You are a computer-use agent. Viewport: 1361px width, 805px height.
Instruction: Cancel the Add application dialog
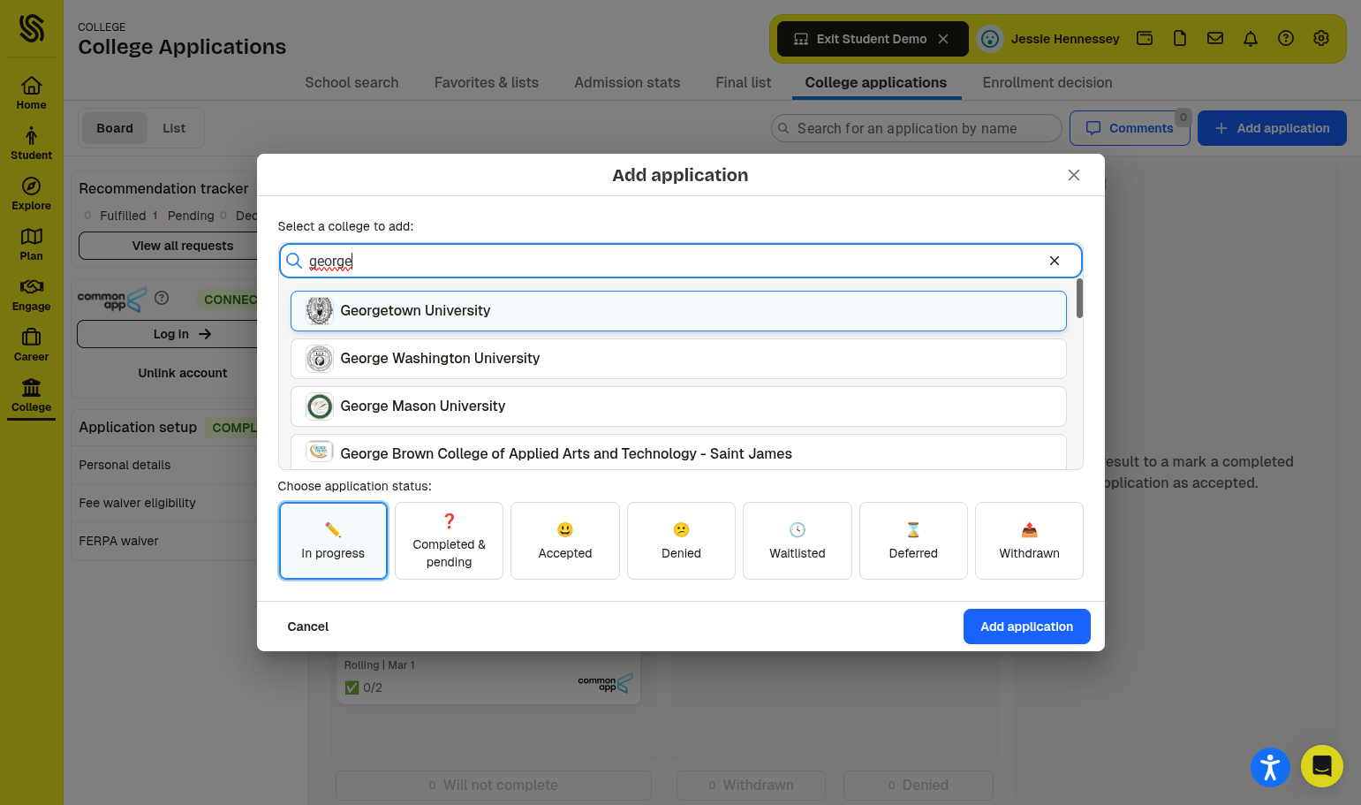tap(308, 627)
